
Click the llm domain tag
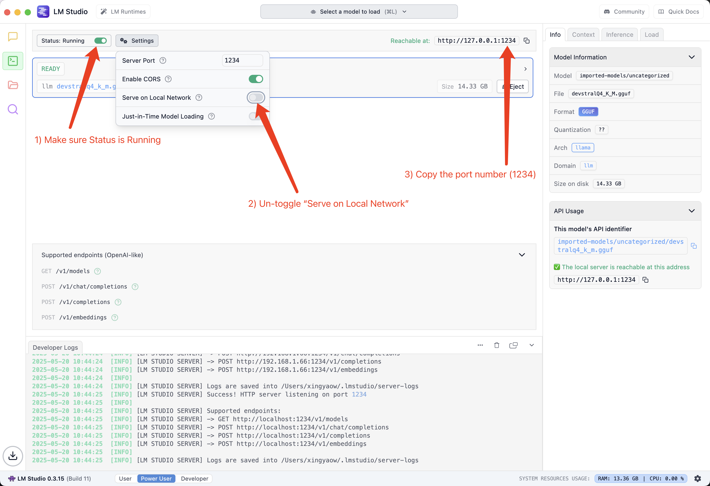click(588, 166)
